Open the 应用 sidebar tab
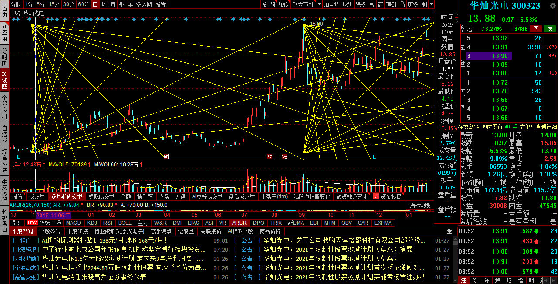Screen dimensions: 558x284 coord(4,33)
